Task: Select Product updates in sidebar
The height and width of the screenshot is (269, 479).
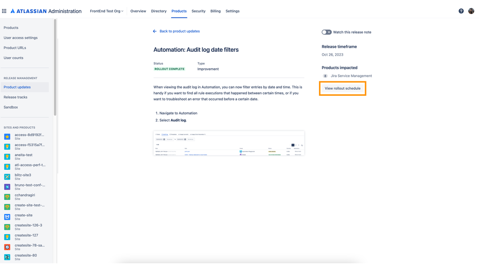Action: [x=24, y=87]
